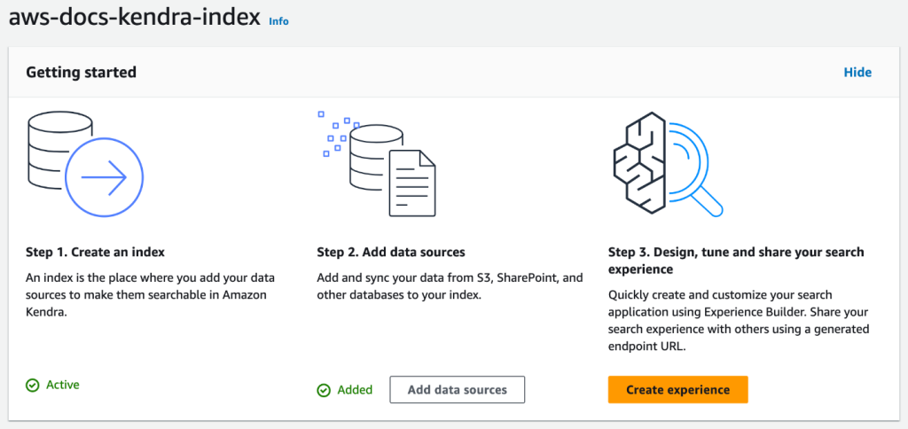Click the database with document icon
908x429 pixels.
point(377,163)
